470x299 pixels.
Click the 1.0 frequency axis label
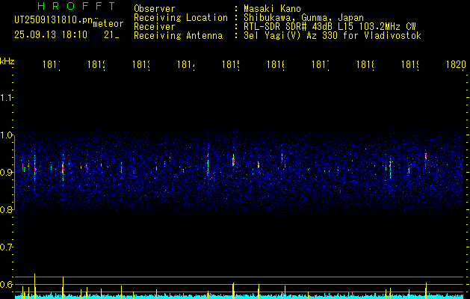tap(6, 135)
